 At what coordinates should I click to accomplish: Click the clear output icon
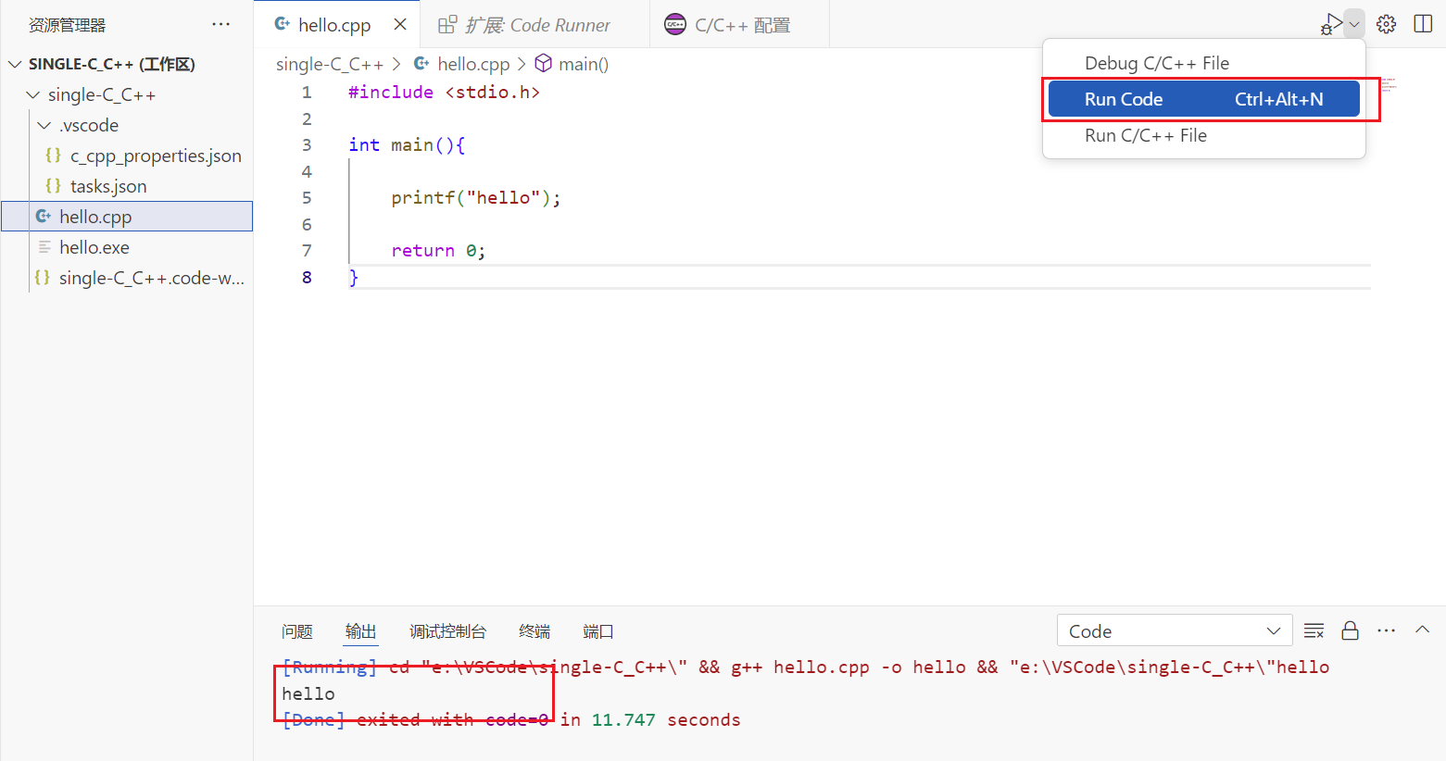click(1314, 630)
